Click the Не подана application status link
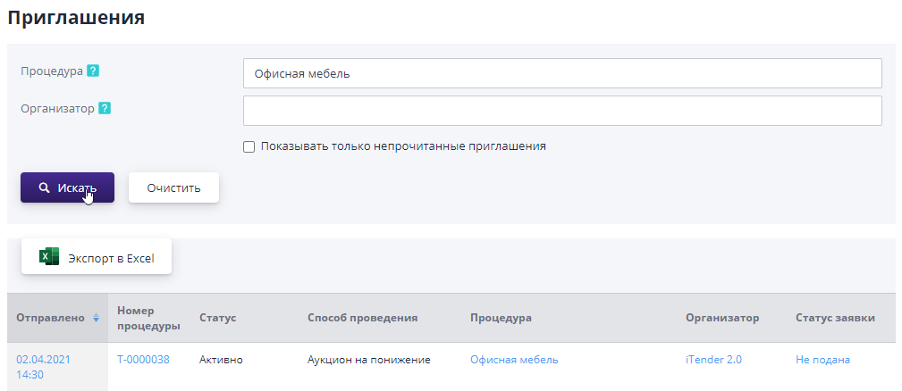902x391 pixels. tap(822, 360)
